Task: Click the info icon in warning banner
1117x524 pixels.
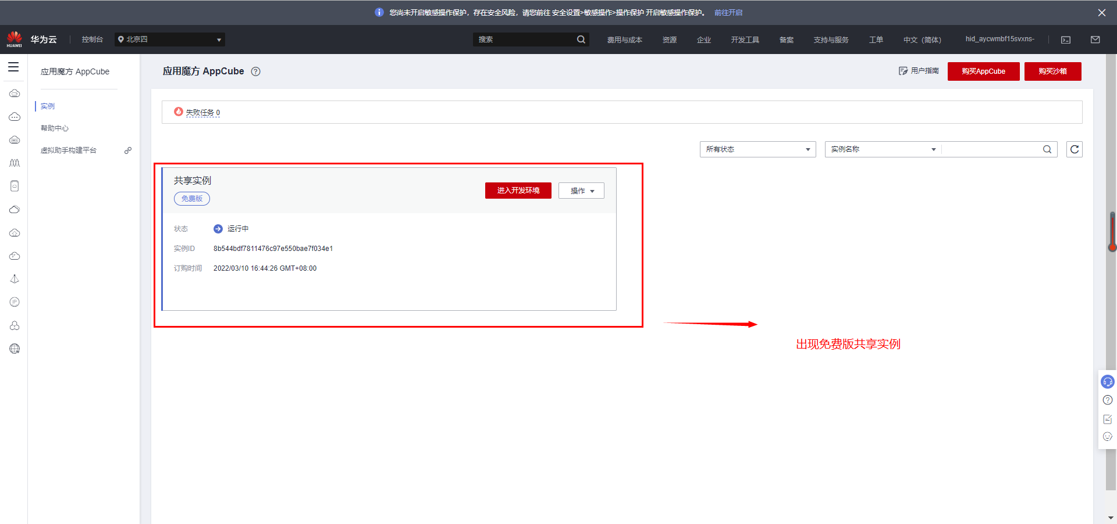Action: pyautogui.click(x=379, y=12)
